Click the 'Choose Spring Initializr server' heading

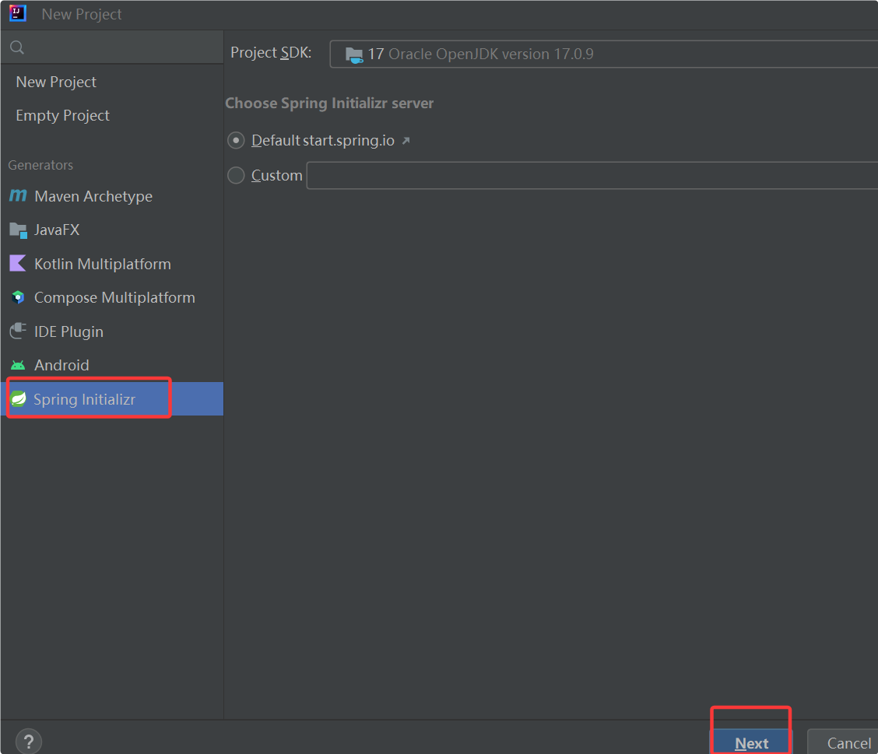[329, 103]
